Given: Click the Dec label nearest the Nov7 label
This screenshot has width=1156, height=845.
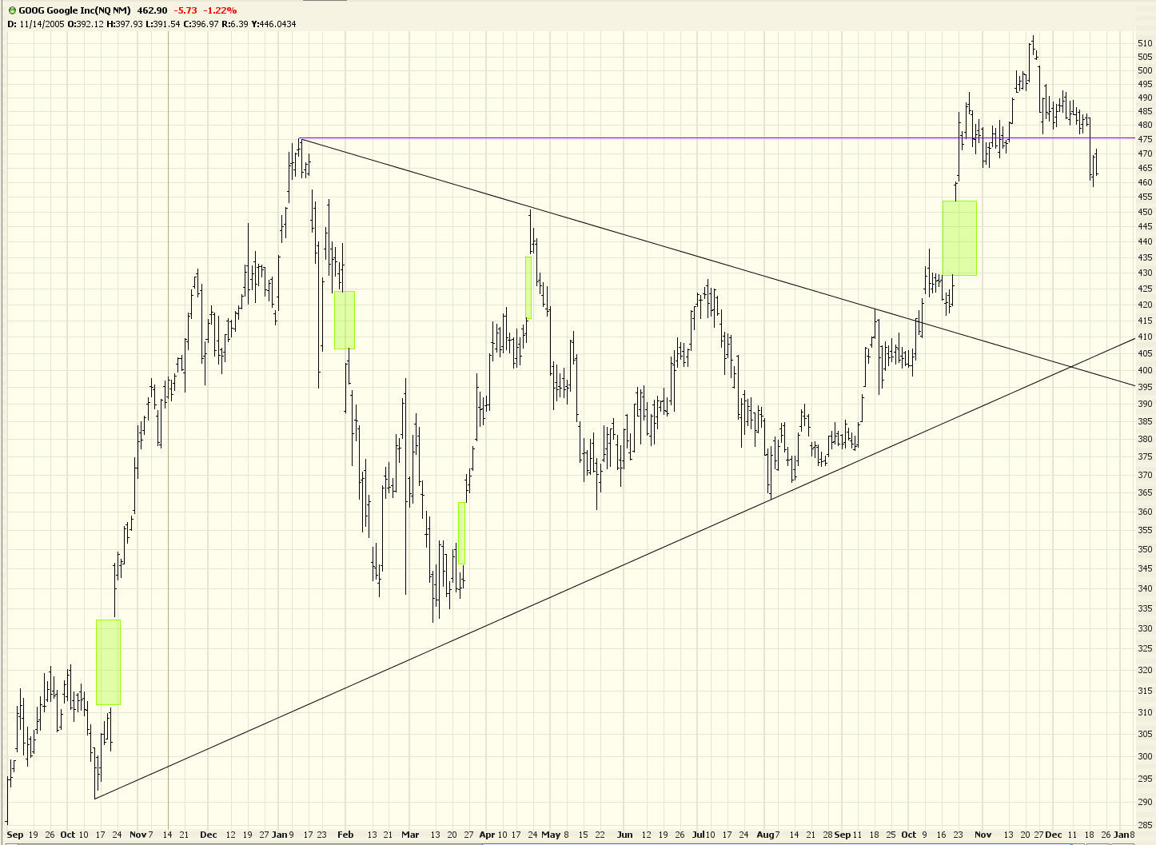Looking at the screenshot, I should (x=209, y=835).
